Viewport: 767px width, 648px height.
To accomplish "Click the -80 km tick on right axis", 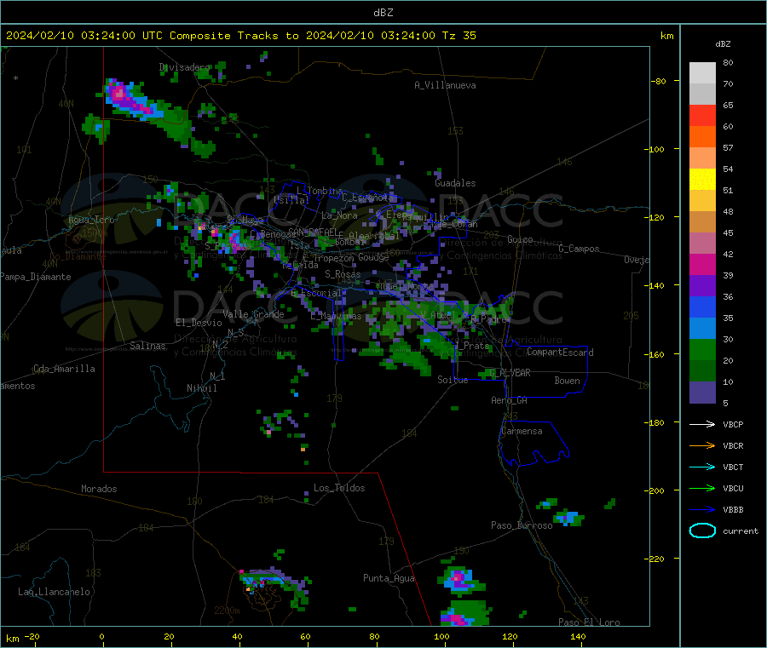I will point(659,81).
